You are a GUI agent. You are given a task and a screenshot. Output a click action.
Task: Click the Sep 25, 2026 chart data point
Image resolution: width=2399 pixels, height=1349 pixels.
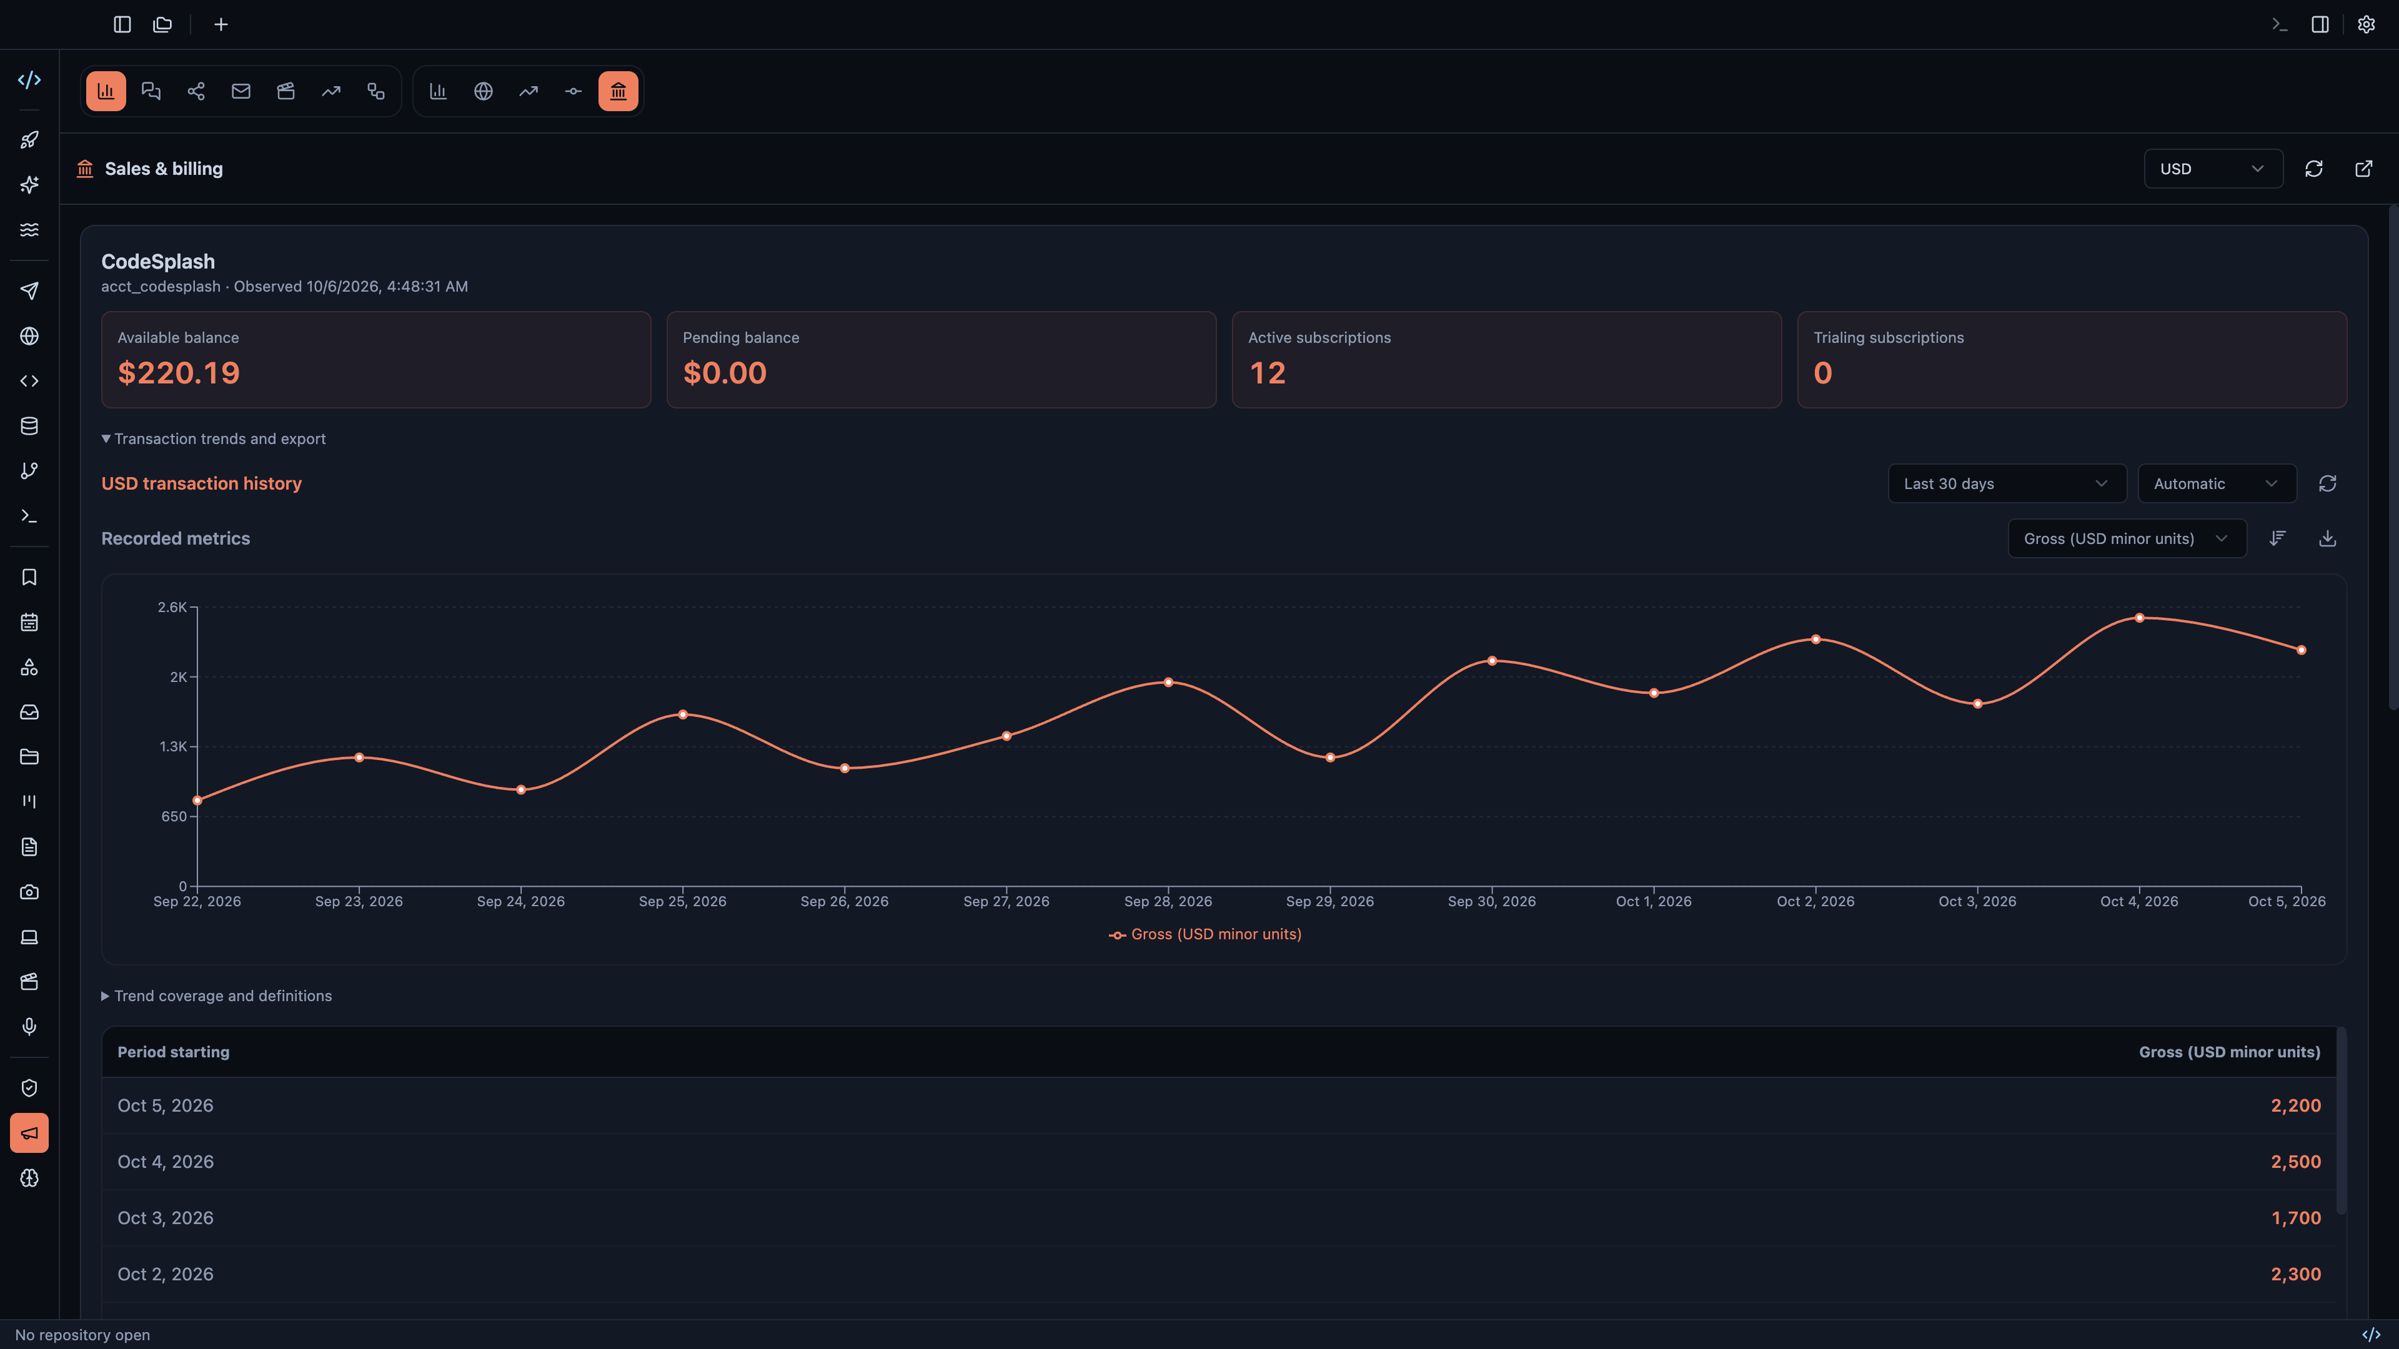683,714
